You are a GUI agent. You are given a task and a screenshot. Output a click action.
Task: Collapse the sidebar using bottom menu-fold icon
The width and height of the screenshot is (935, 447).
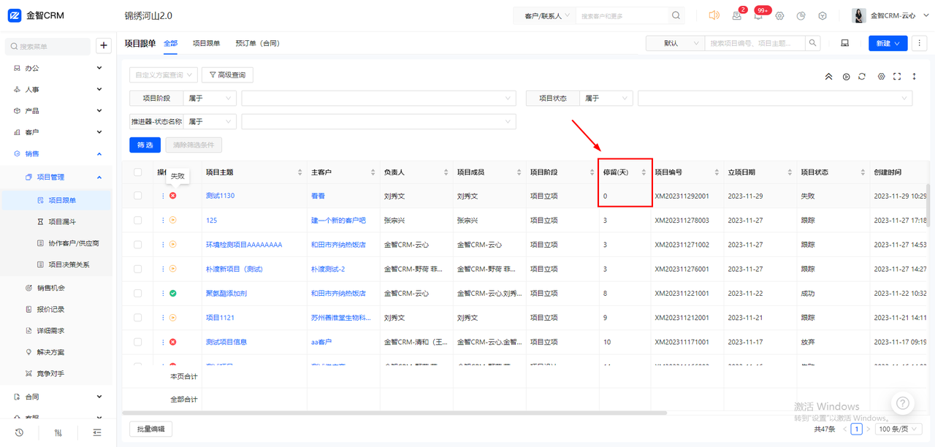(x=97, y=432)
